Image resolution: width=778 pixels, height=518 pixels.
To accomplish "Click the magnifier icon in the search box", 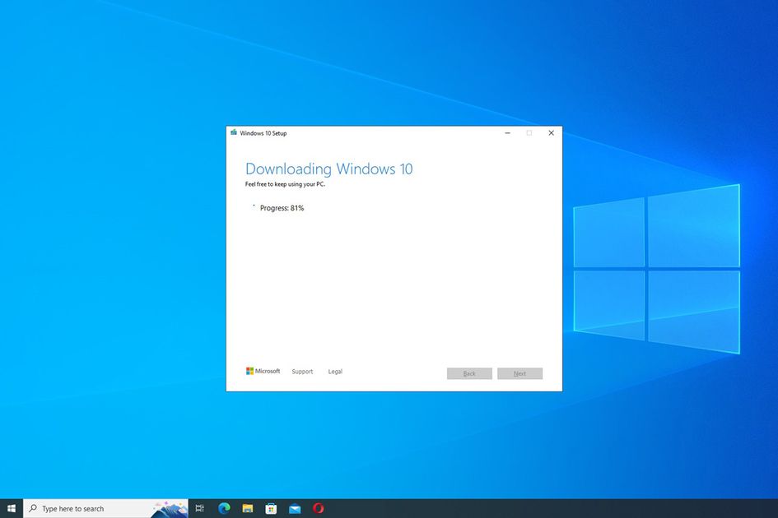I will [33, 509].
